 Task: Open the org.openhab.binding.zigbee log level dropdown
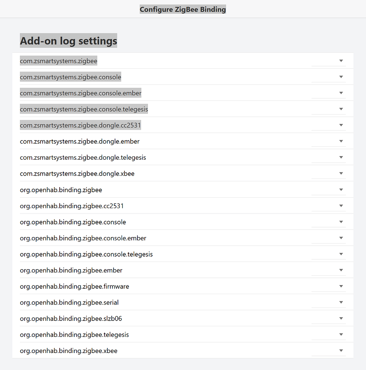point(340,189)
